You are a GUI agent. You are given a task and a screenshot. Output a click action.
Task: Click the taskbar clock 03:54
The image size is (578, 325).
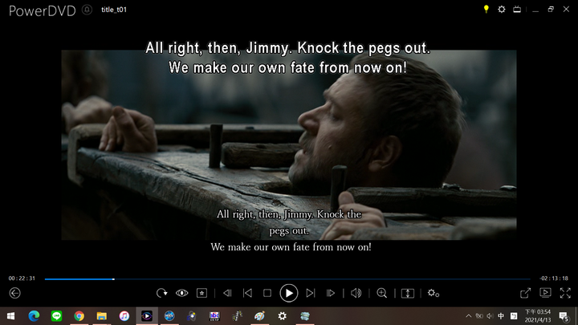[x=538, y=316]
